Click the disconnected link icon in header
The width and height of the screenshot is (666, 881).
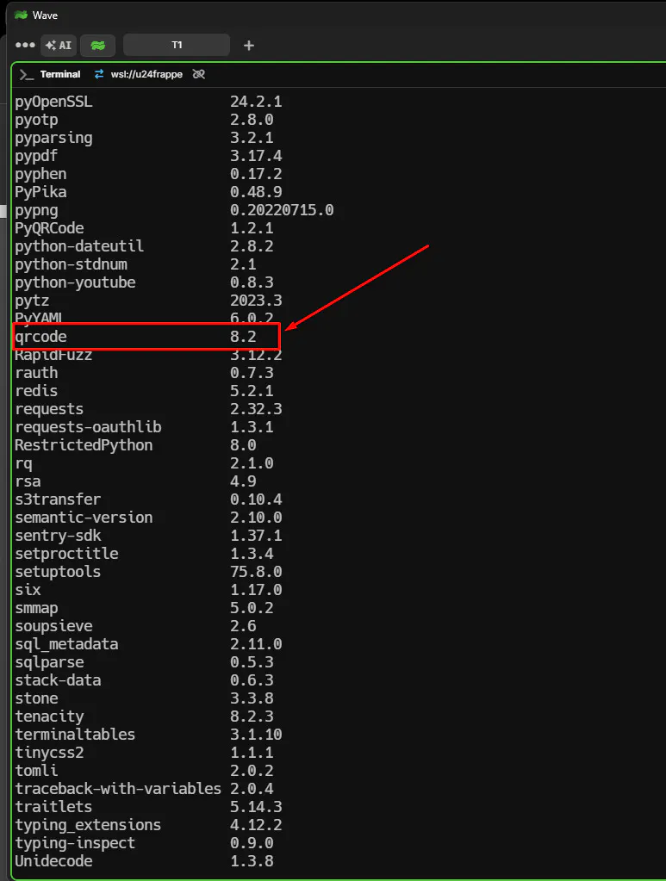point(198,74)
